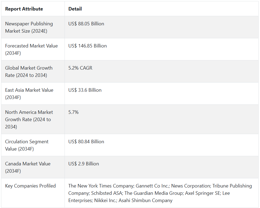Select the 'Circulation Segment Value (2034F)' cell
This screenshot has width=260, height=208.
(27, 145)
